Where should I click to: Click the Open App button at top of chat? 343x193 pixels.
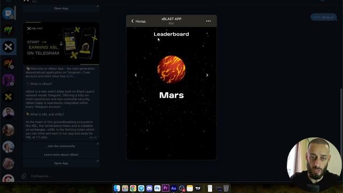(x=61, y=9)
